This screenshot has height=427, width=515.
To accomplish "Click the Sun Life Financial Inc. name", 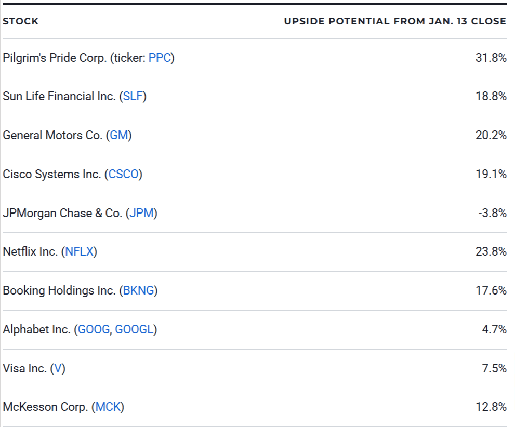I will pos(59,97).
